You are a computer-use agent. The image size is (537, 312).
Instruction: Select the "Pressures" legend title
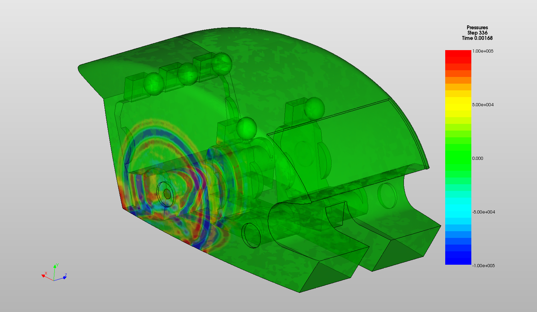click(477, 28)
